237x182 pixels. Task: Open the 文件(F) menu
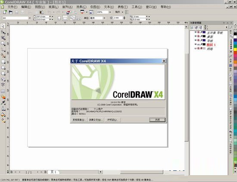click(x=12, y=7)
